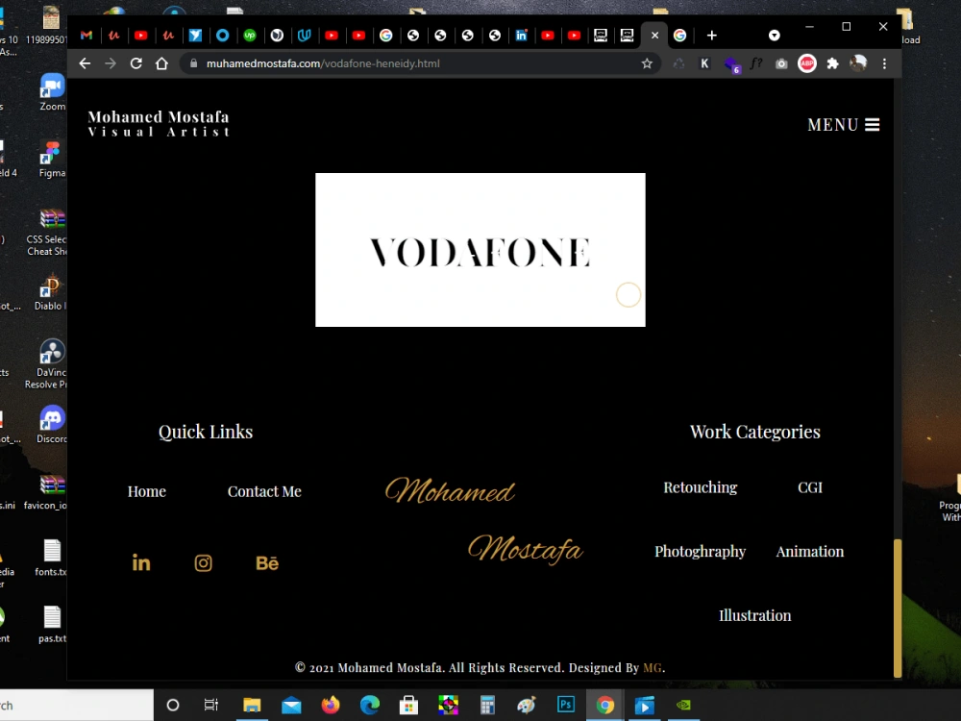Go to the browser home icon
This screenshot has height=721, width=961.
161,63
